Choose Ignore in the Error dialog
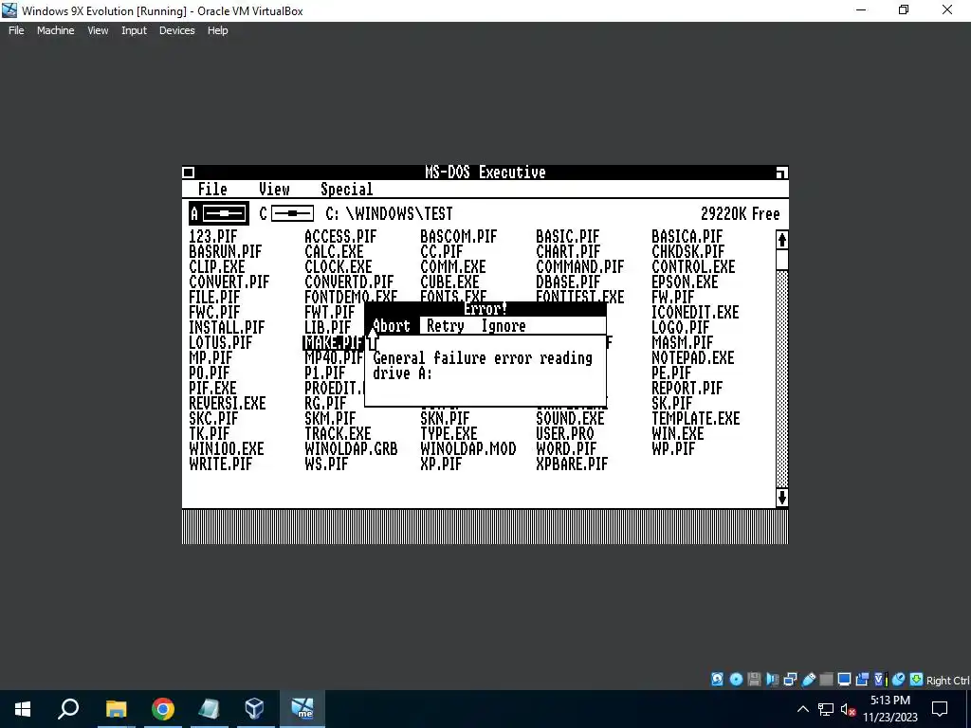Viewport: 971px width, 728px height. [504, 326]
